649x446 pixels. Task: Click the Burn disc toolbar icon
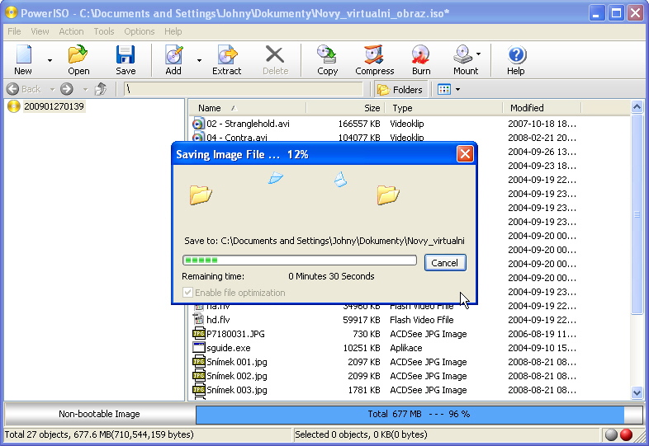420,55
